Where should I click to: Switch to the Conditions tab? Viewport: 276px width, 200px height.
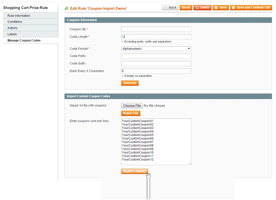click(x=30, y=22)
